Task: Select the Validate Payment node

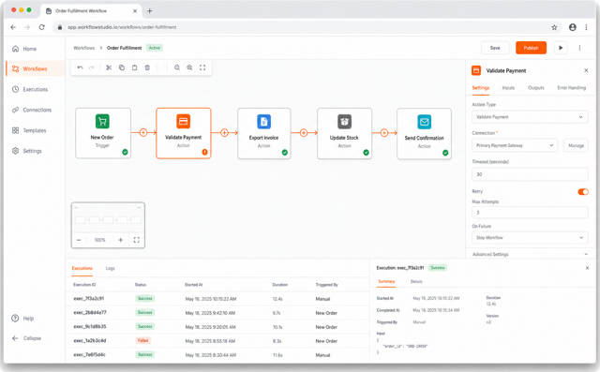Action: (184, 133)
